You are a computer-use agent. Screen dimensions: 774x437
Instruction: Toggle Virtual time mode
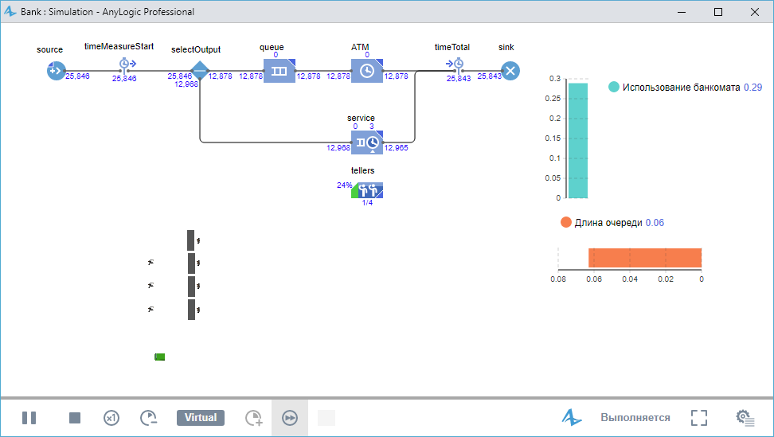(201, 418)
